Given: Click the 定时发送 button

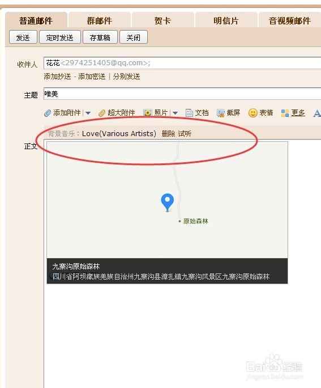Looking at the screenshot, I should 60,37.
